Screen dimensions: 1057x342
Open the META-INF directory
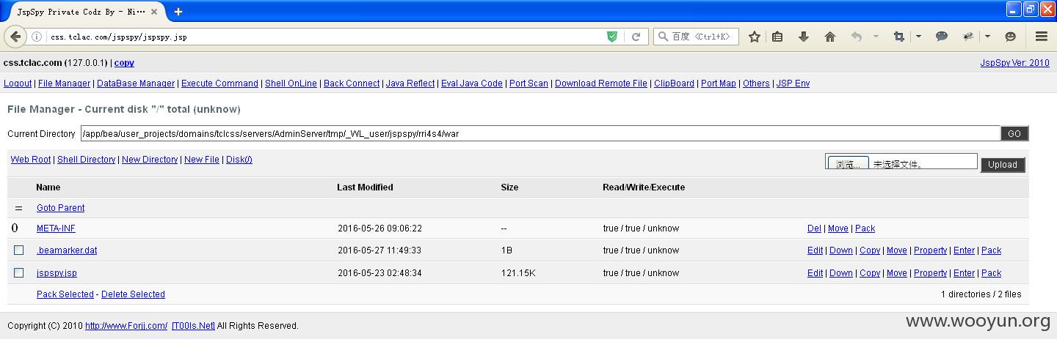click(x=56, y=228)
